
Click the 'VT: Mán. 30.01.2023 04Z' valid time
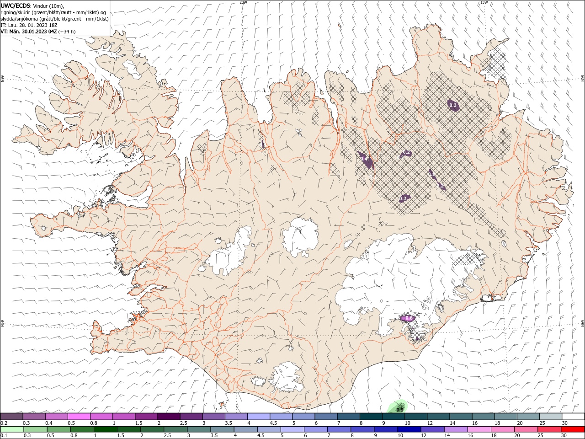point(28,32)
